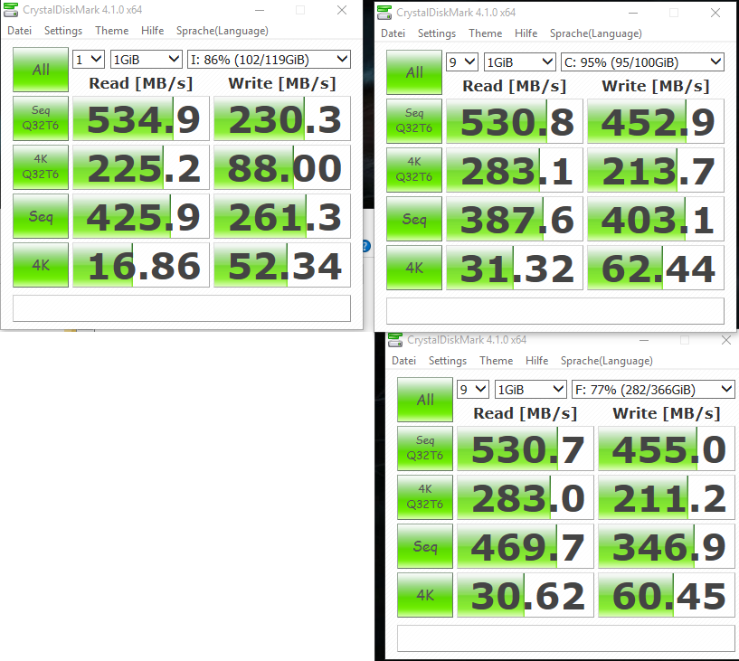Open Settings menu in I: drive window
The width and height of the screenshot is (739, 661).
coord(63,31)
